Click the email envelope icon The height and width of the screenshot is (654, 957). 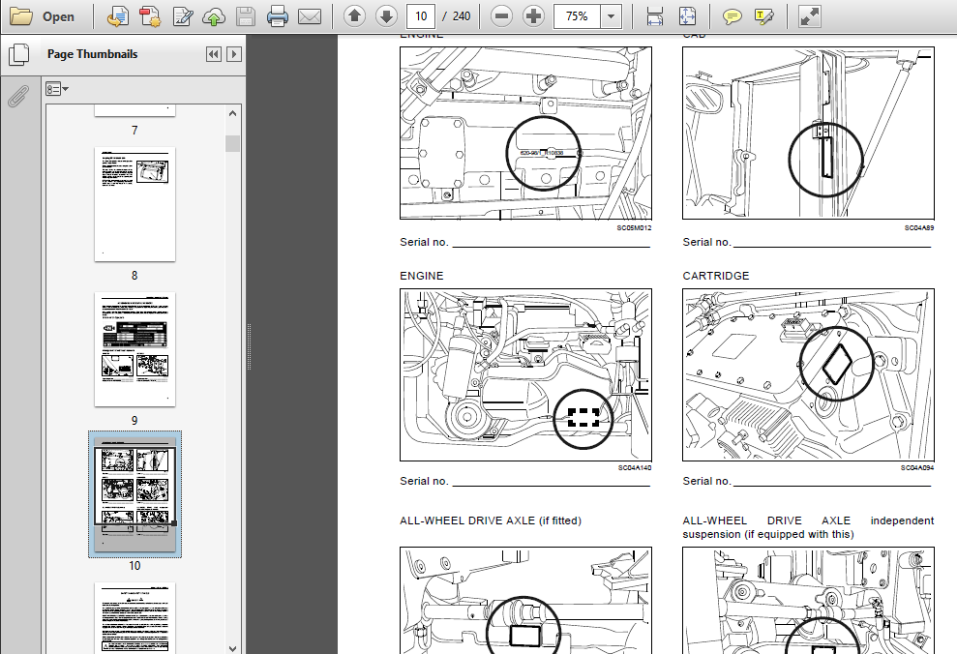(x=310, y=16)
